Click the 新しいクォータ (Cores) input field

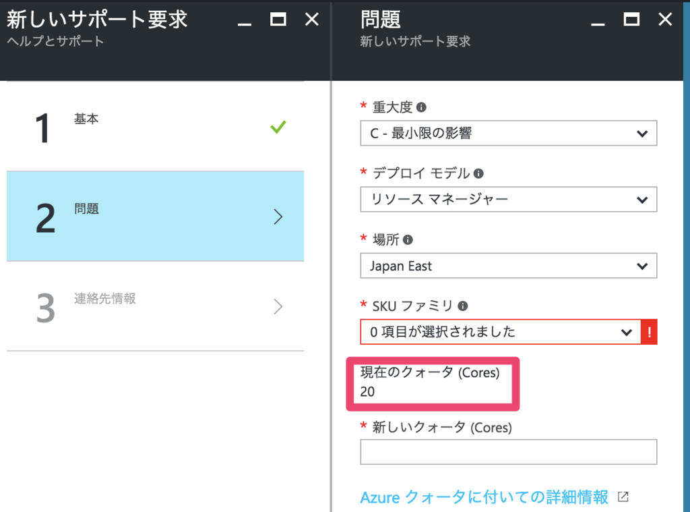pyautogui.click(x=508, y=452)
